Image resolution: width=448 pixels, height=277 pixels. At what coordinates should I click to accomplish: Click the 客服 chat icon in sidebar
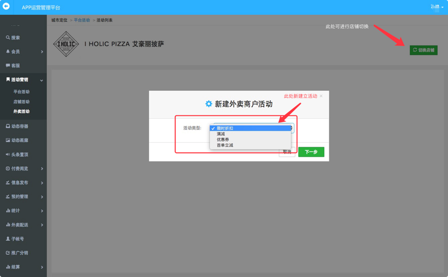8,66
